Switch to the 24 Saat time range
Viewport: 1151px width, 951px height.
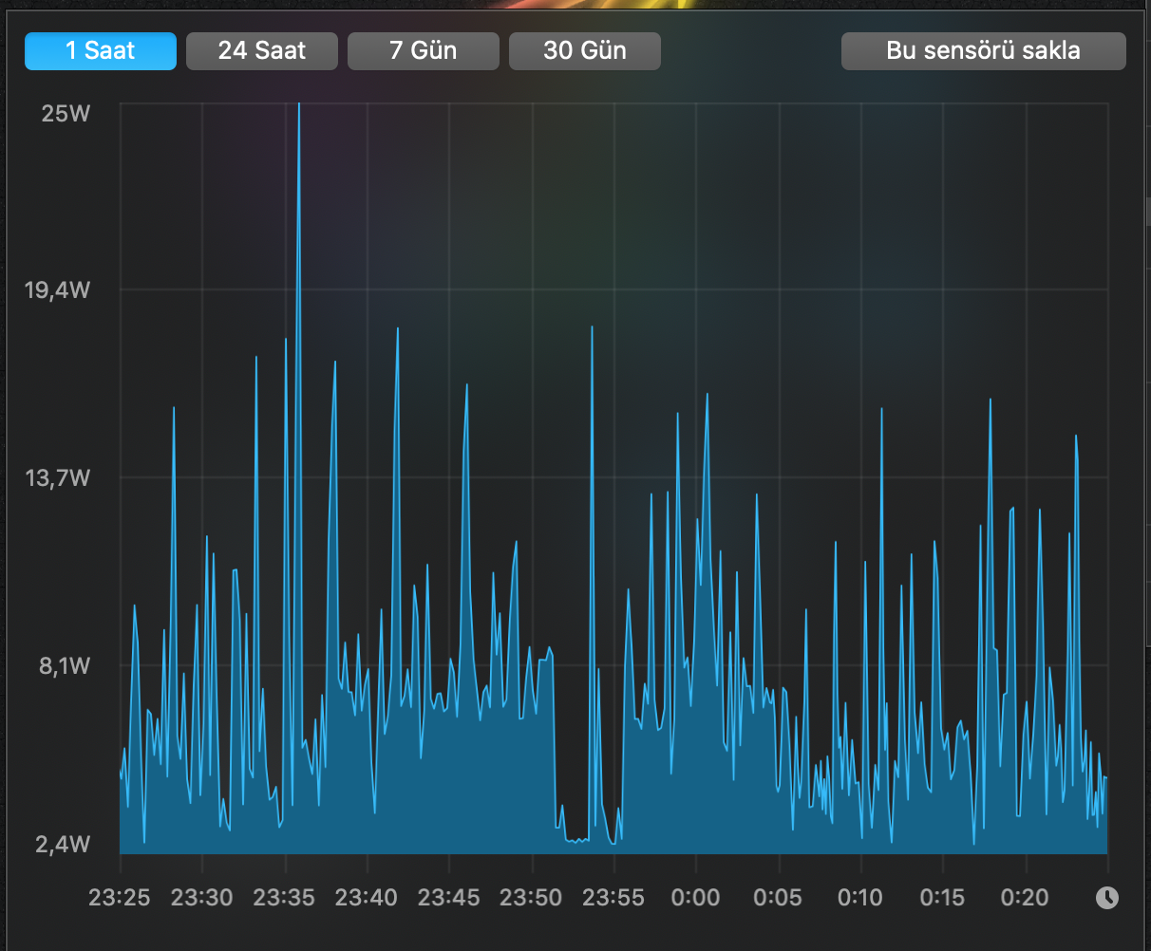(262, 50)
